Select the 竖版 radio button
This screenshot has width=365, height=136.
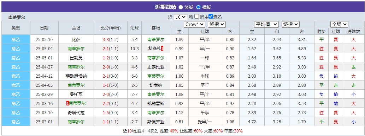[x=181, y=7]
